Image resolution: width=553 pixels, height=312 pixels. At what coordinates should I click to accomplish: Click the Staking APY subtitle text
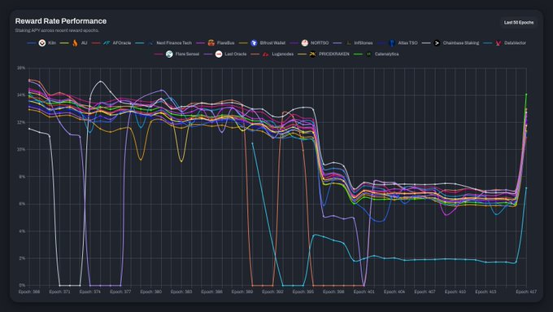tap(57, 30)
